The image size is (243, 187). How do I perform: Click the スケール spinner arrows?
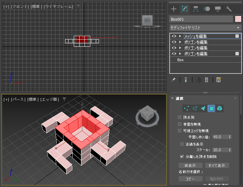(x=230, y=150)
